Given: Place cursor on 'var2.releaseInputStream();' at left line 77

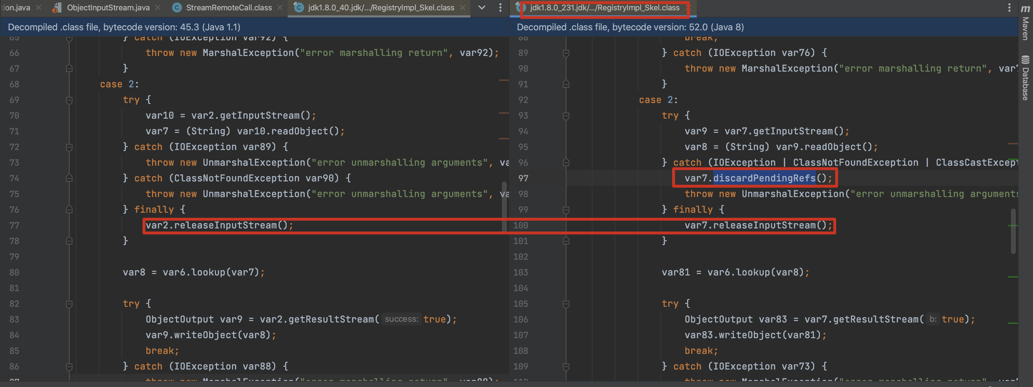Looking at the screenshot, I should tap(220, 225).
